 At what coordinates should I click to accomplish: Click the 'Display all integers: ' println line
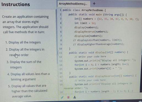(x=105, y=61)
